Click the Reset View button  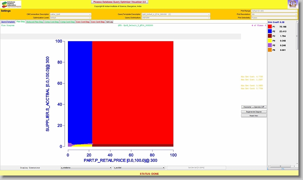[254, 116]
